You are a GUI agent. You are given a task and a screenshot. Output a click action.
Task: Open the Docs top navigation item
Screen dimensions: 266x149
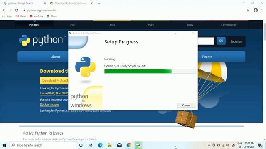tap(112, 25)
